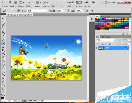Reset default foreground and background colors
The image size is (132, 103).
[x=2, y=95]
